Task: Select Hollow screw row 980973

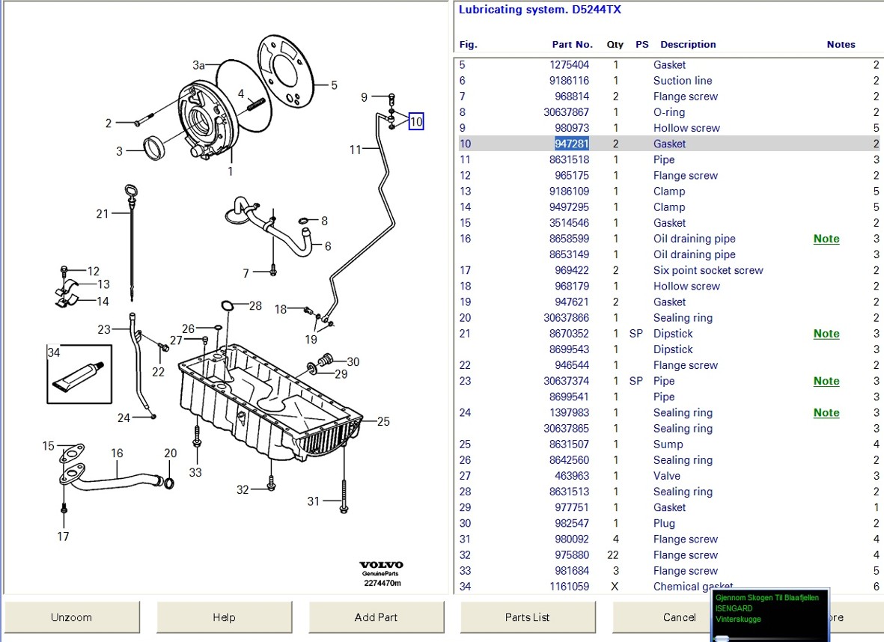Action: tap(668, 128)
